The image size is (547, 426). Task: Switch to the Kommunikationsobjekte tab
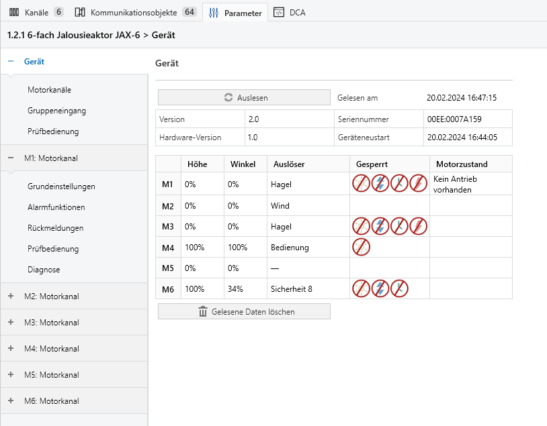point(135,13)
